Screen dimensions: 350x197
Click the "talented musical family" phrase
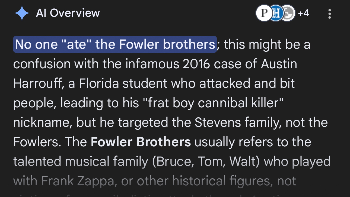[x=81, y=162]
